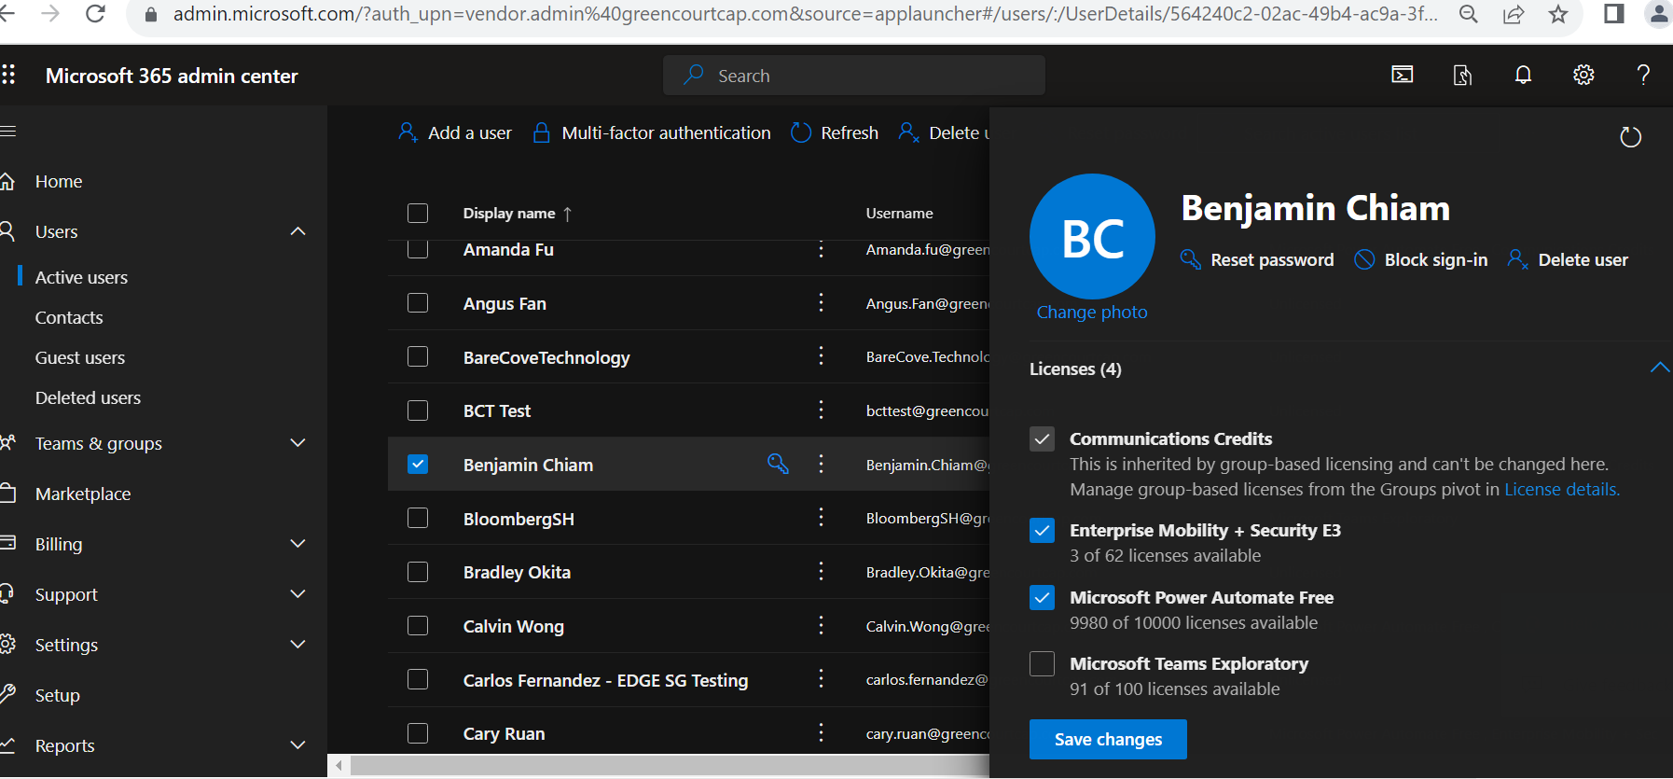1673x779 pixels.
Task: Click Add a user command
Action: point(454,132)
